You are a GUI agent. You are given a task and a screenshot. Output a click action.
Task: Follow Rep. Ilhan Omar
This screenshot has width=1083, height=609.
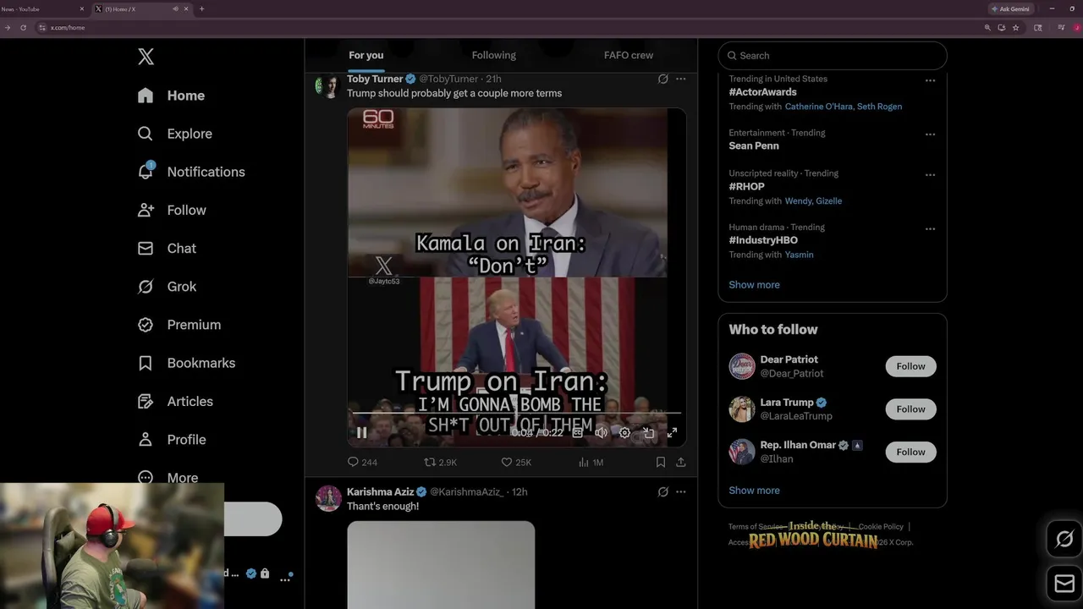(911, 452)
